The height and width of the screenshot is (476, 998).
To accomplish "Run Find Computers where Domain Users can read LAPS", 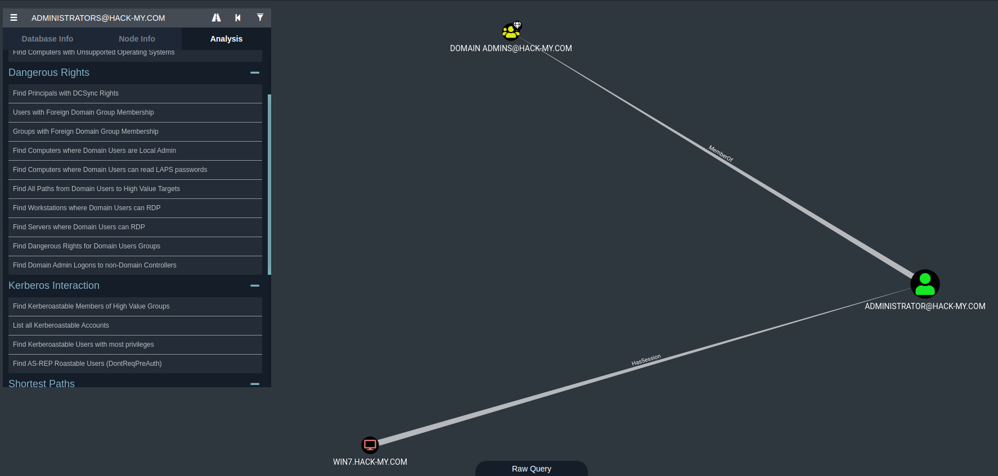I will pos(135,170).
